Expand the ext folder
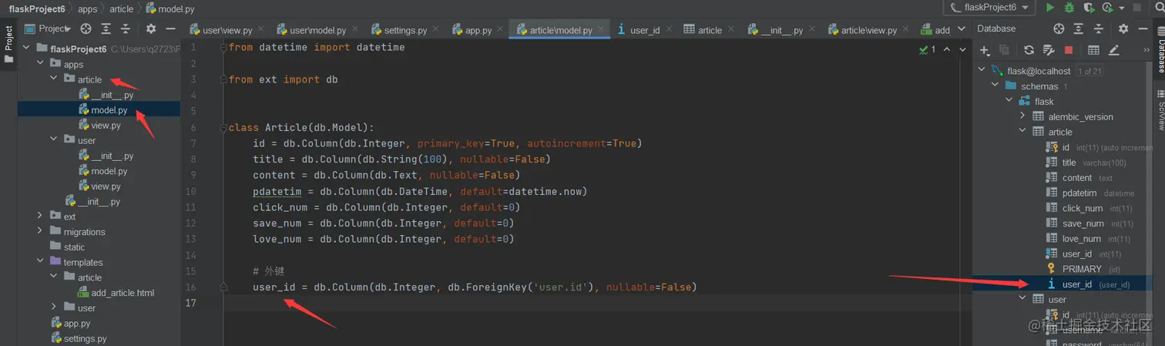 pos(40,217)
